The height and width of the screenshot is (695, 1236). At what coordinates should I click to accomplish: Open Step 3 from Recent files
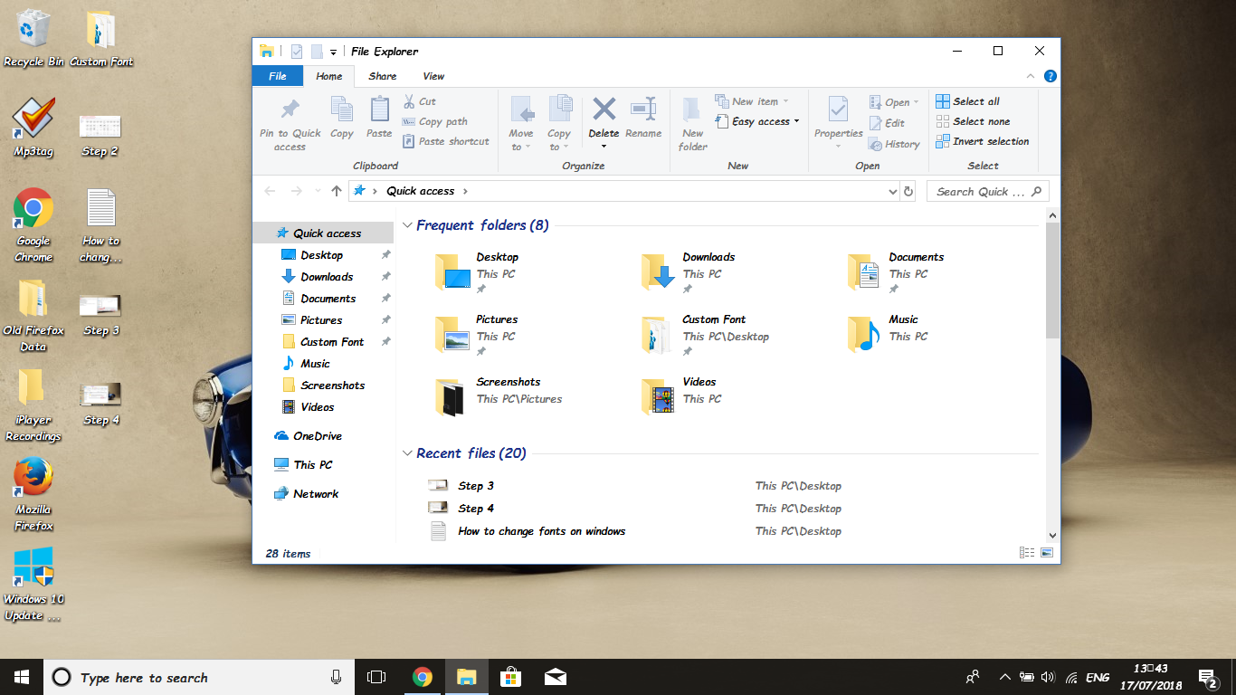475,486
